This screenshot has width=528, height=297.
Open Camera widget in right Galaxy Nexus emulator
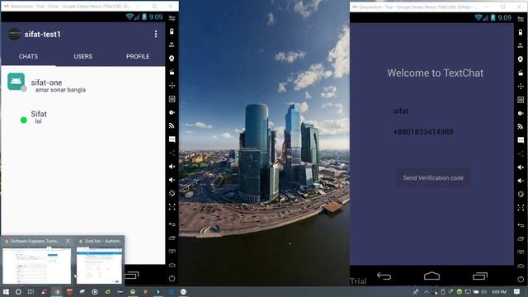[x=521, y=59]
